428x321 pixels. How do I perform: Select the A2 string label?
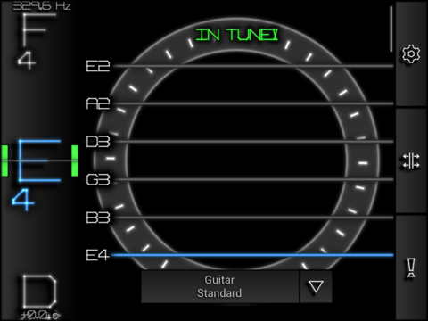coord(98,103)
